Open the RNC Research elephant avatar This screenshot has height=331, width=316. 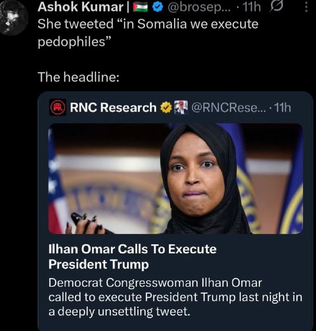[58, 108]
